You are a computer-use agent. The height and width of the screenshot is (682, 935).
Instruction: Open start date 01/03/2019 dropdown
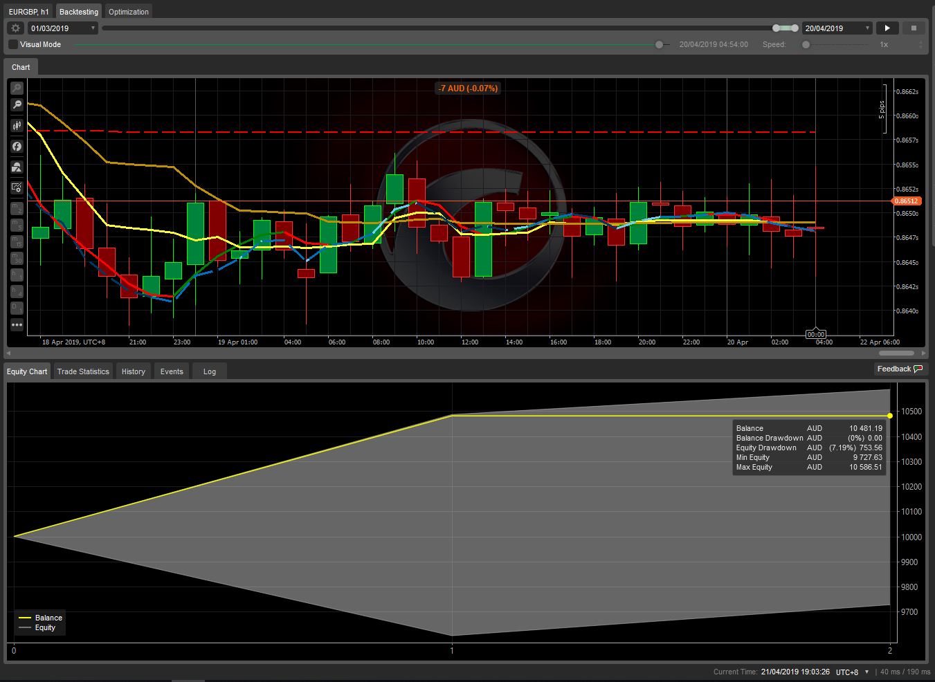click(x=62, y=28)
